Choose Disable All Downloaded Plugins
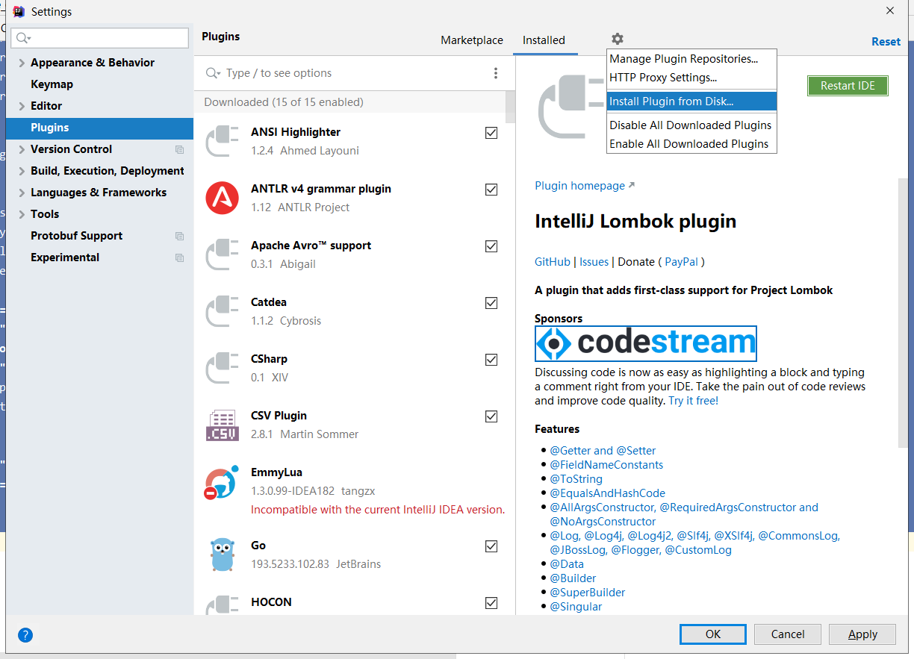 point(691,125)
